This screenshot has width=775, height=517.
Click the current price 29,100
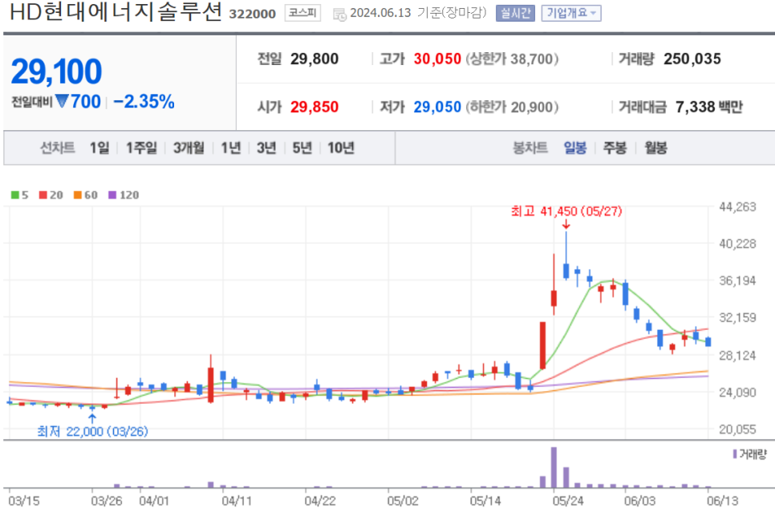(56, 71)
